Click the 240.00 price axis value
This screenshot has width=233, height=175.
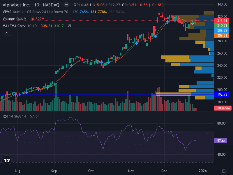(x=222, y=65)
